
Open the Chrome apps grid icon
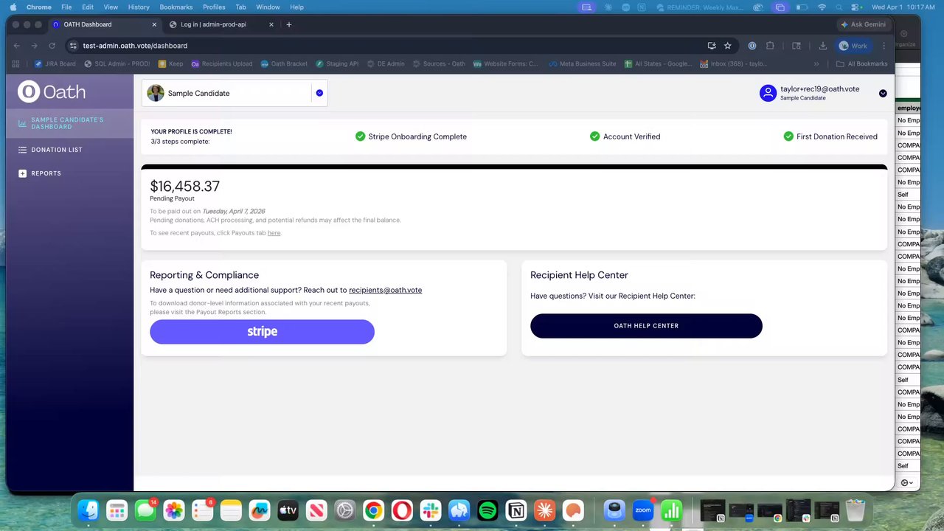[x=16, y=64]
